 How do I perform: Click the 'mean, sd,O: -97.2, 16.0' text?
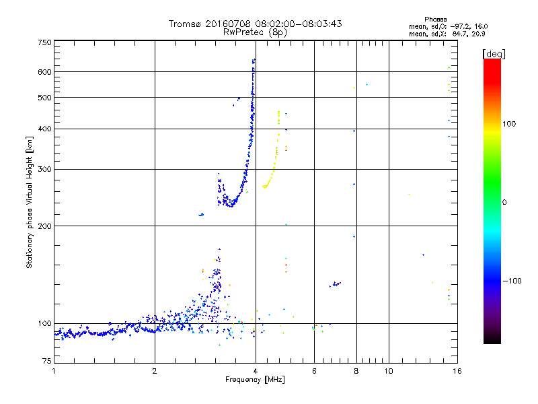click(448, 26)
